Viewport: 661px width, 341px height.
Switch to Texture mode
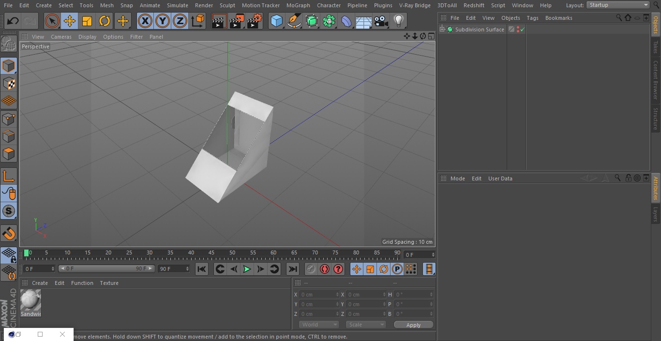9,83
